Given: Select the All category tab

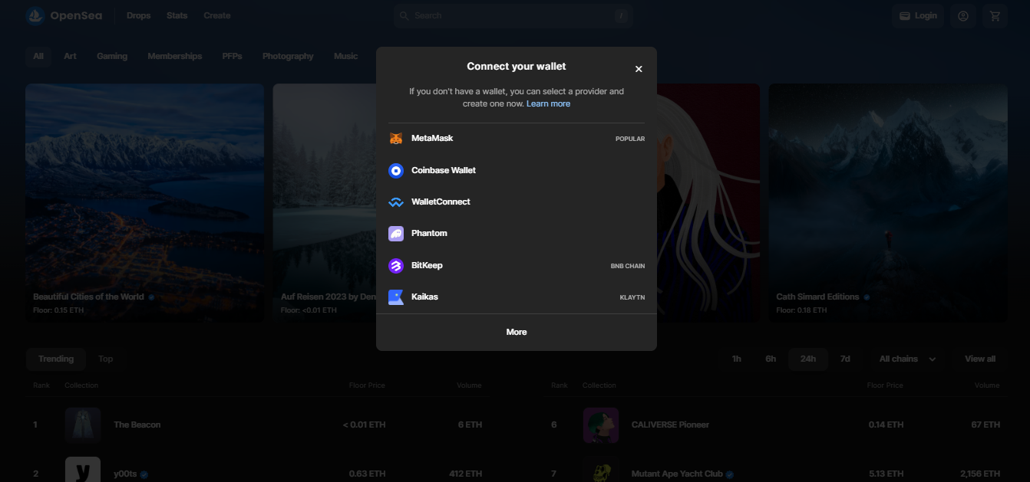Looking at the screenshot, I should [x=38, y=56].
